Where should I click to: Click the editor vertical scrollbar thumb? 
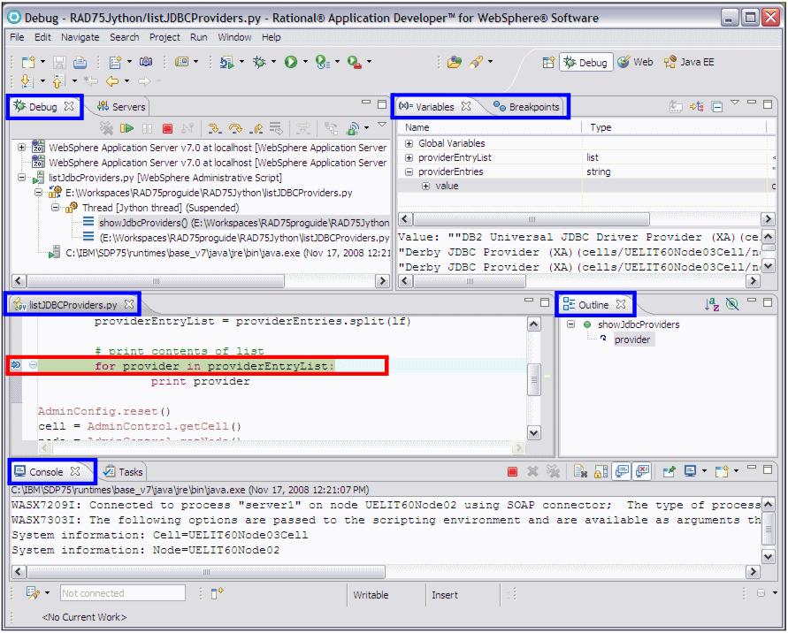[x=533, y=379]
